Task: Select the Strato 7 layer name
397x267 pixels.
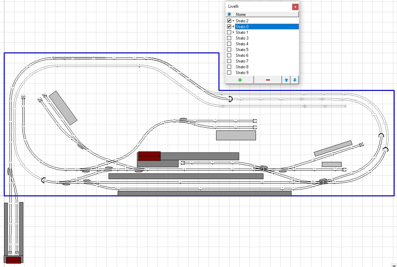Action: [242, 61]
